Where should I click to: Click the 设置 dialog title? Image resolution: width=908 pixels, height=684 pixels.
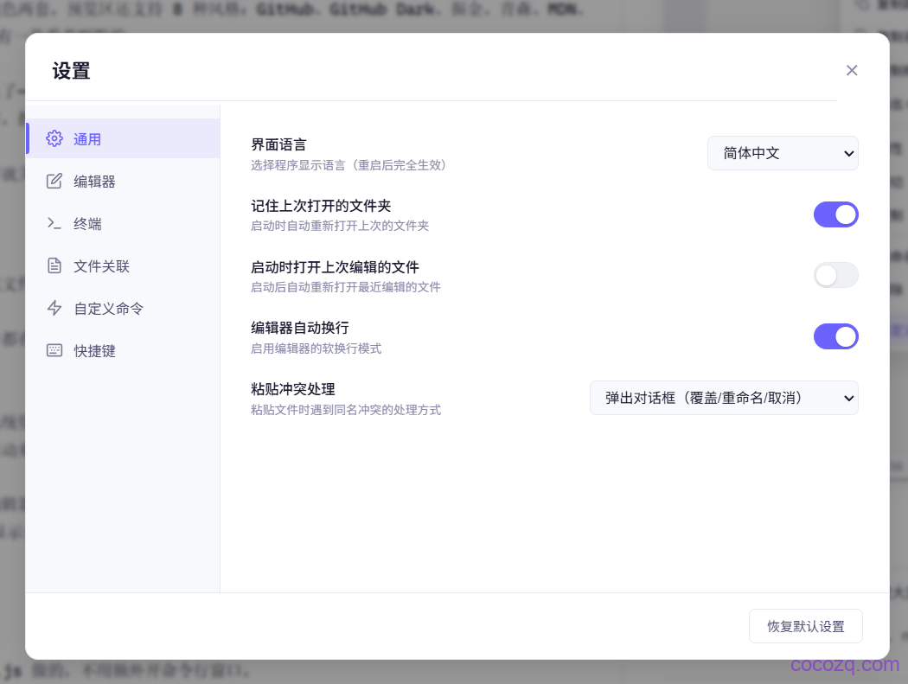coord(71,71)
